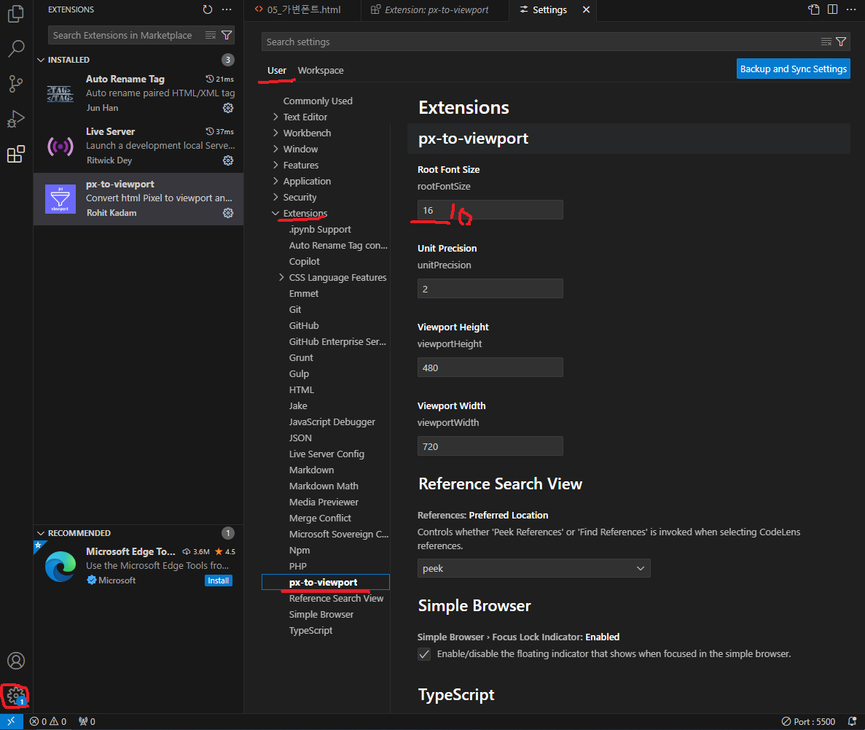The width and height of the screenshot is (865, 730).
Task: Clear extensions search results icon
Action: [211, 35]
